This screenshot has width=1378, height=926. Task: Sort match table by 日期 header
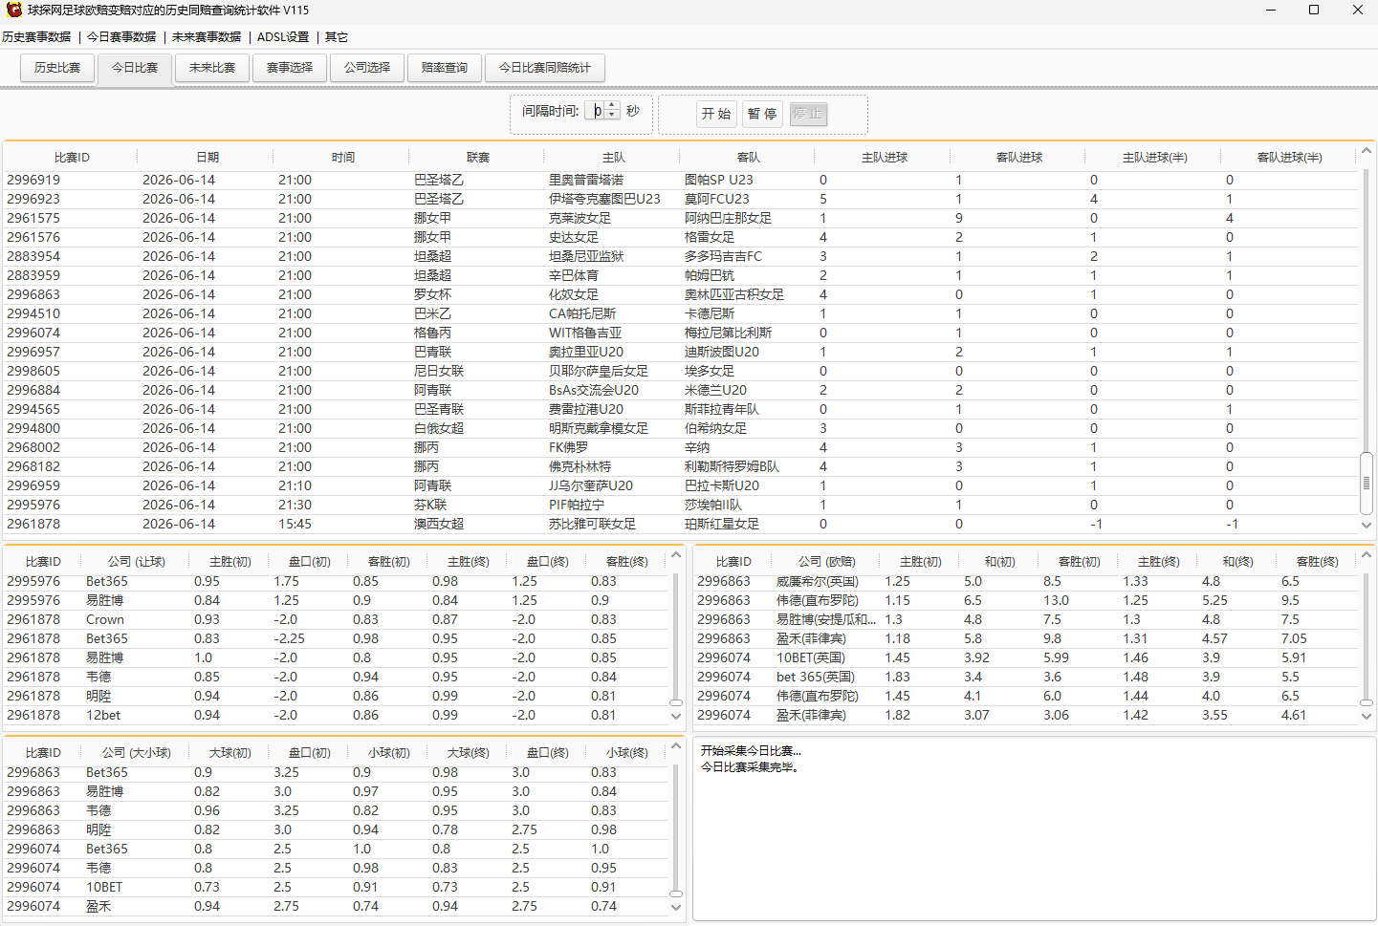pyautogui.click(x=207, y=158)
